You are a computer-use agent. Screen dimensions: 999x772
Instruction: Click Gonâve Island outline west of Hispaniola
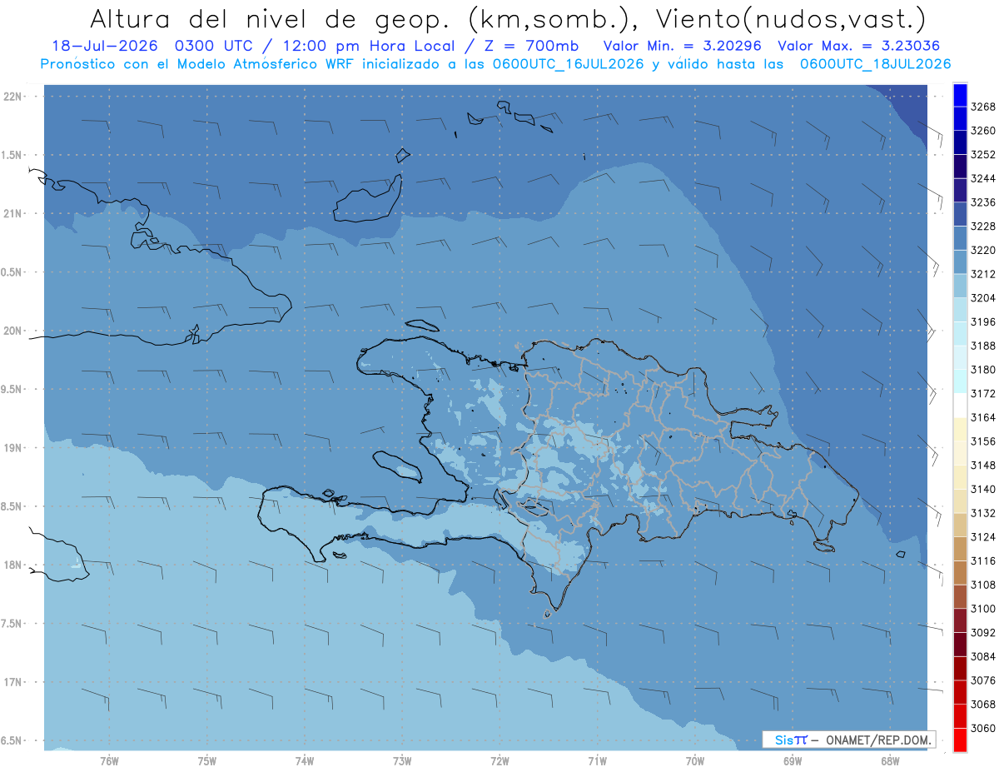coord(398,466)
